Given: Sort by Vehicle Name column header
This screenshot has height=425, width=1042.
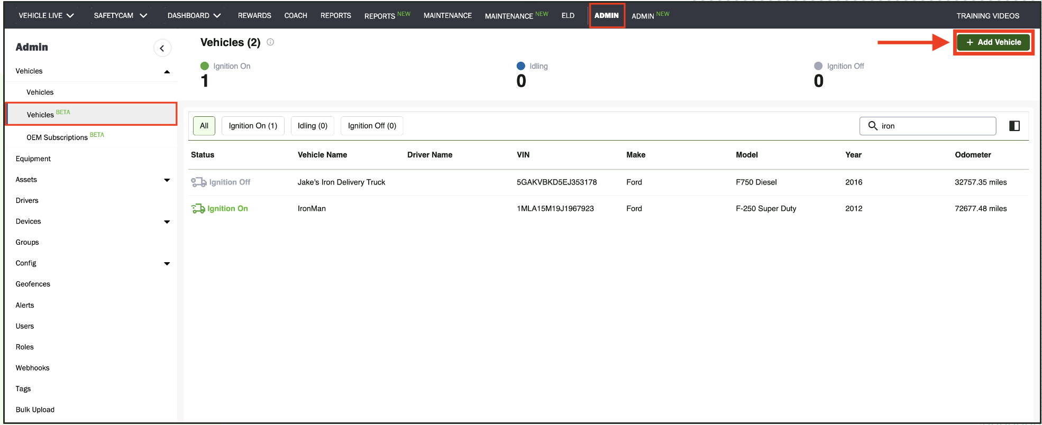Looking at the screenshot, I should [x=322, y=155].
